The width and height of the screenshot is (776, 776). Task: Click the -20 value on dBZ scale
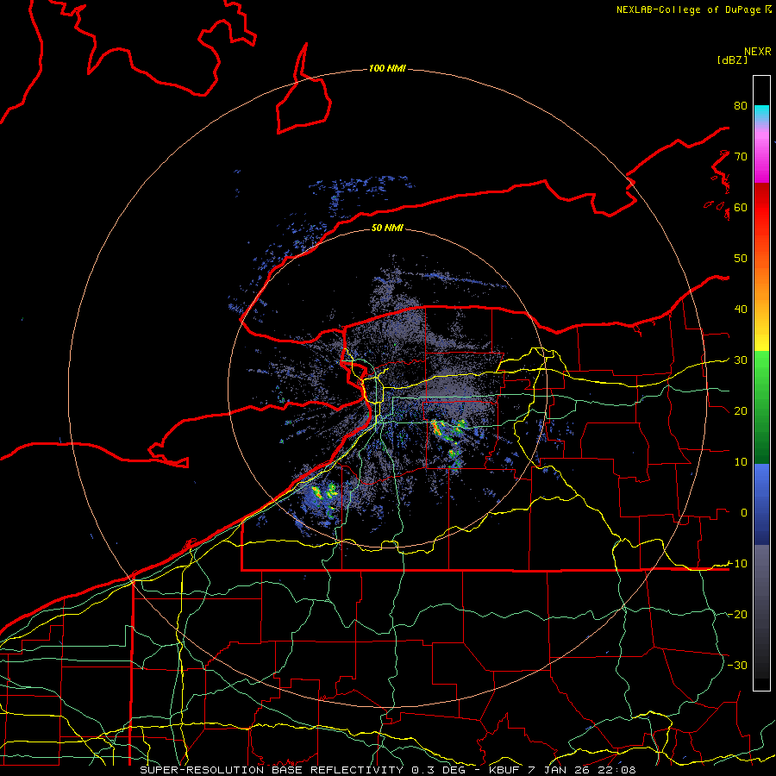(737, 615)
